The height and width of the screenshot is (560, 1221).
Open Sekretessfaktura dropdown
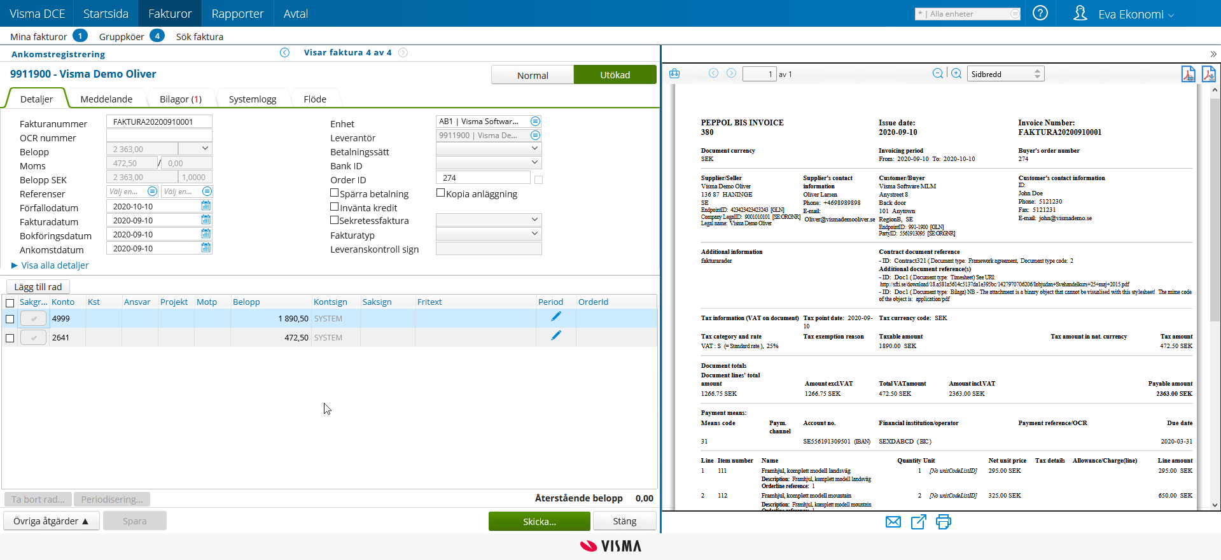click(x=489, y=220)
